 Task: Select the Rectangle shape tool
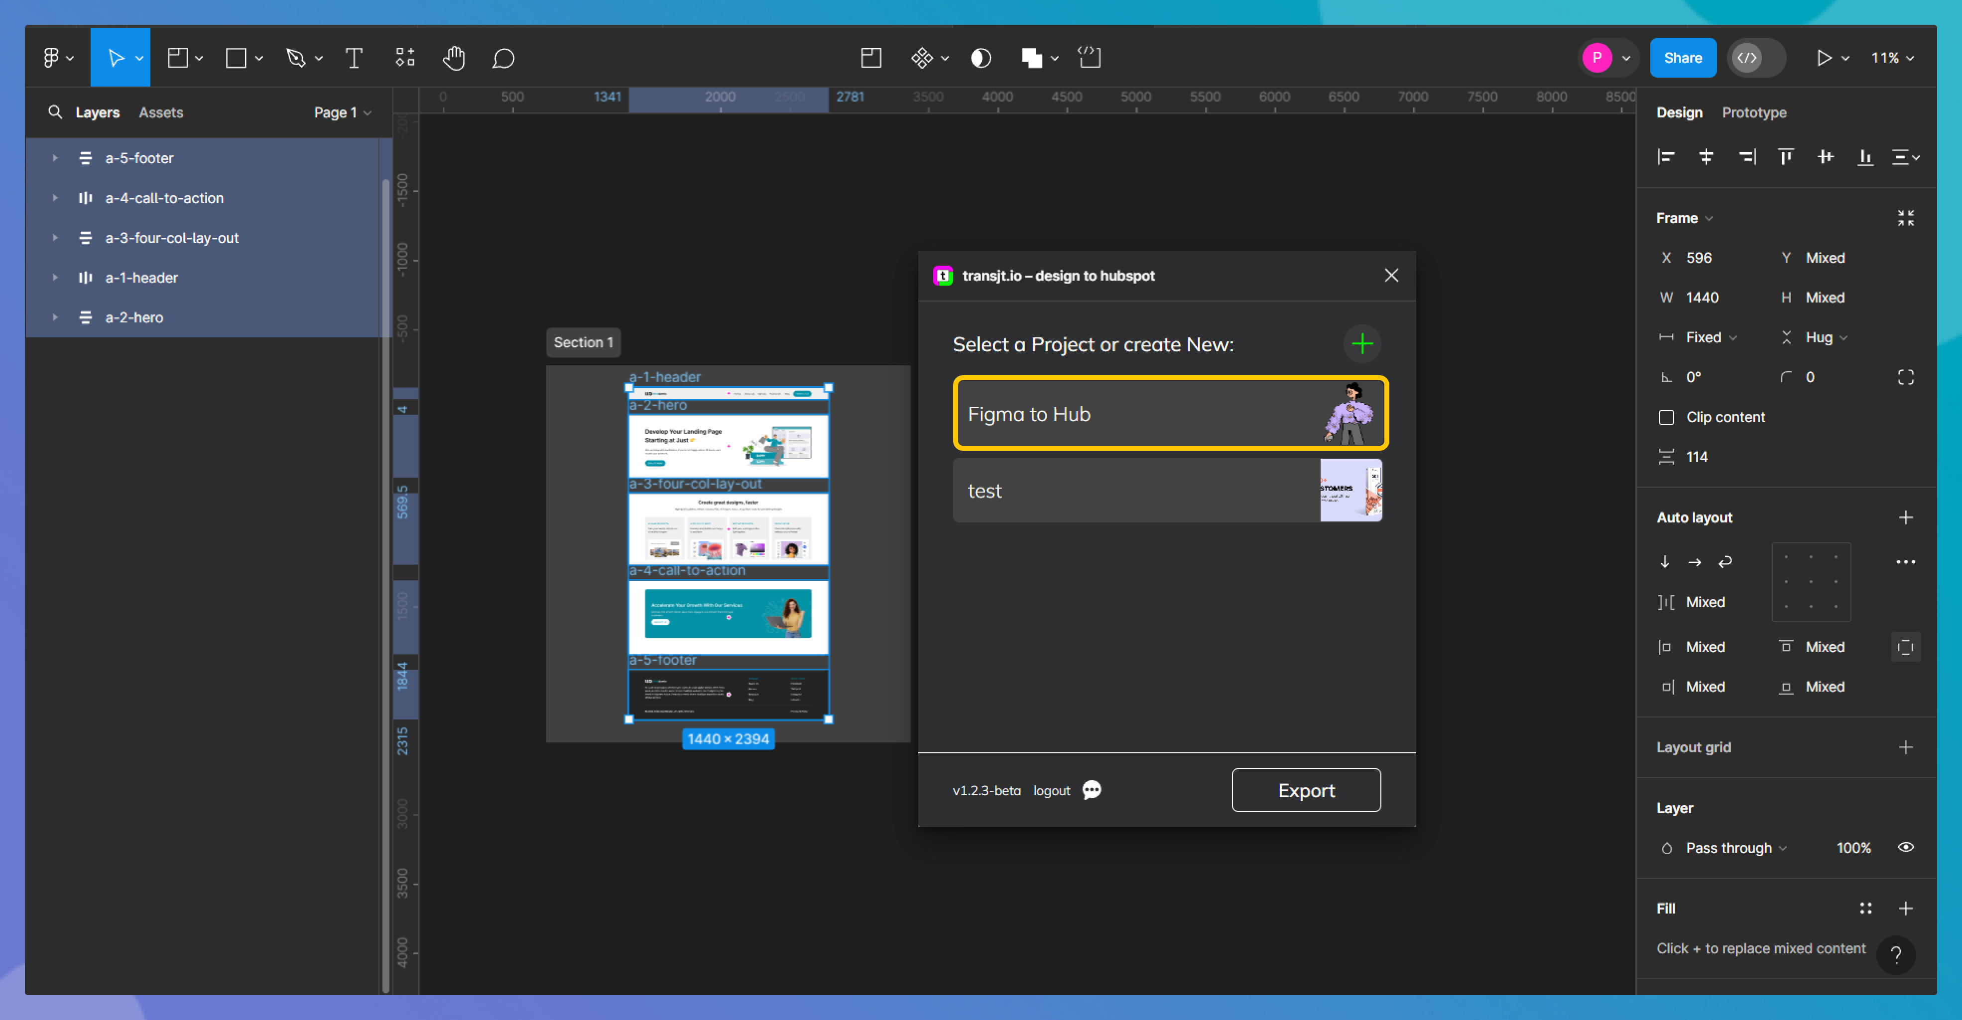tap(236, 57)
